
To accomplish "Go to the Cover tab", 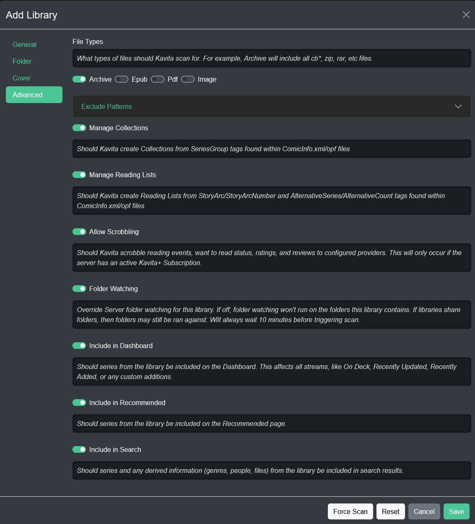I will point(21,78).
